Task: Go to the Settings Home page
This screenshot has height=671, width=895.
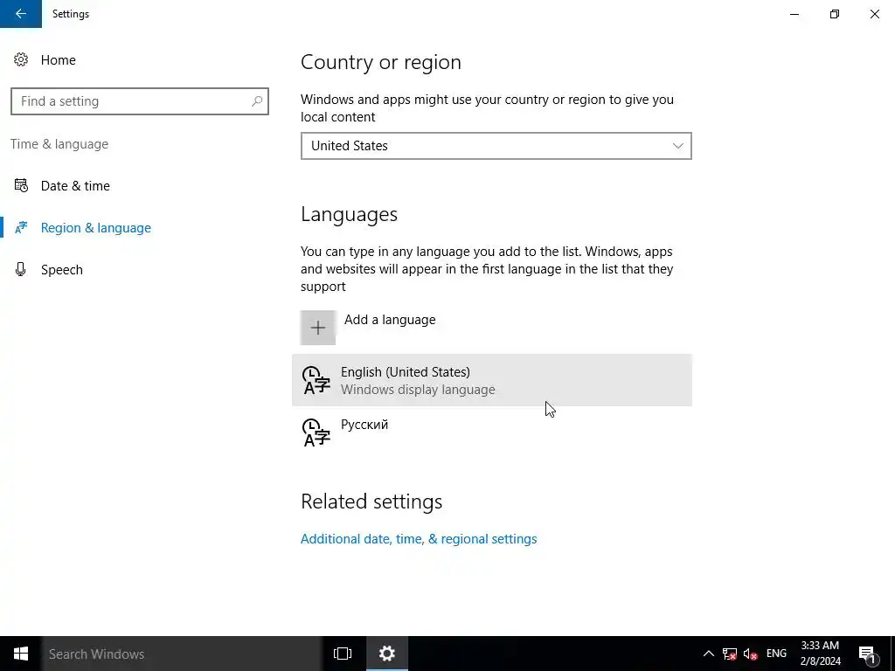Action: 59,60
